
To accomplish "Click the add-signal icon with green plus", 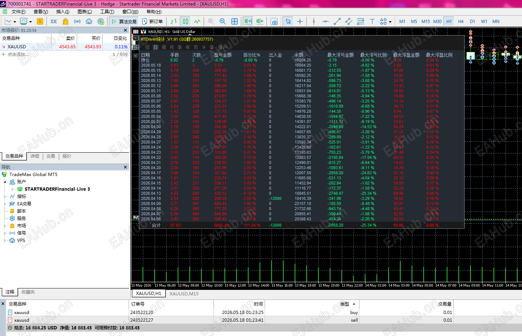I will pyautogui.click(x=101, y=22).
